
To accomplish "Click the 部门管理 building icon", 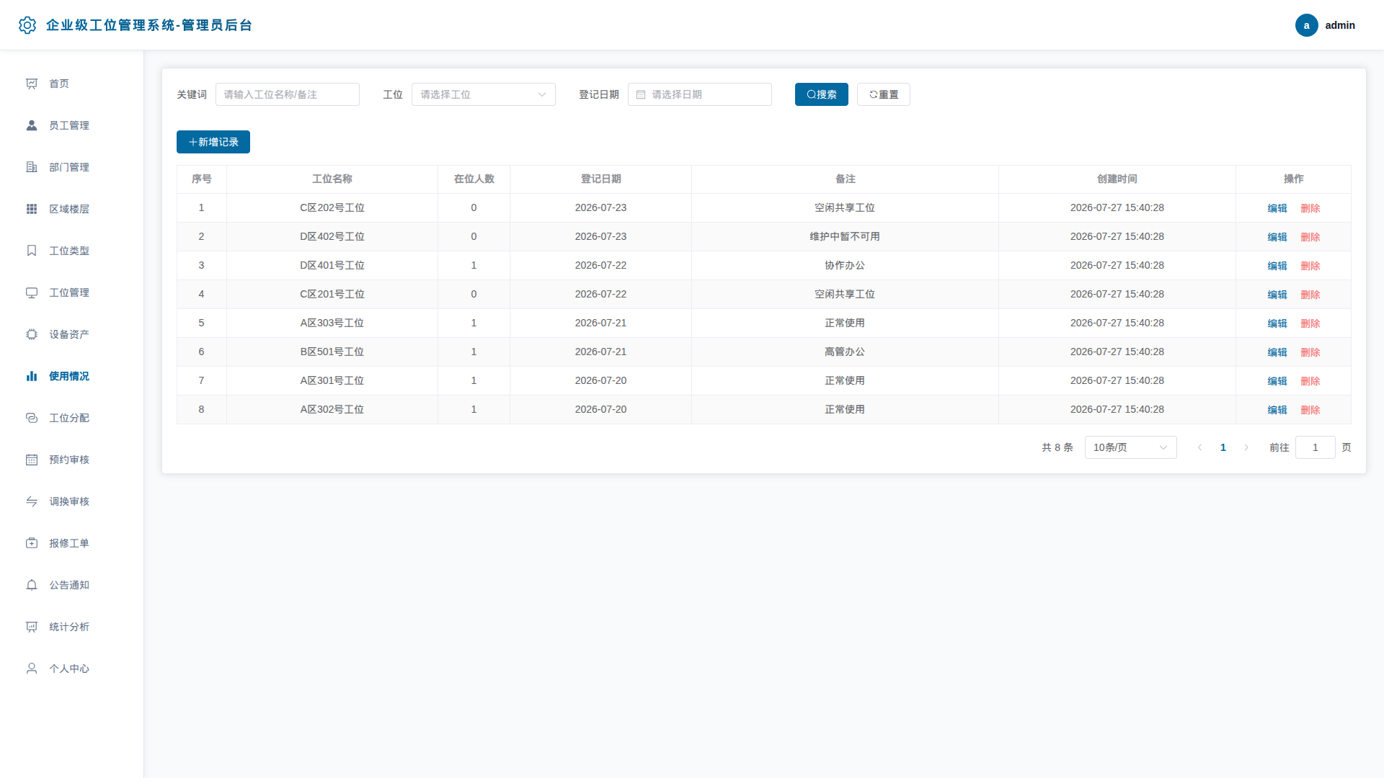I will coord(32,167).
